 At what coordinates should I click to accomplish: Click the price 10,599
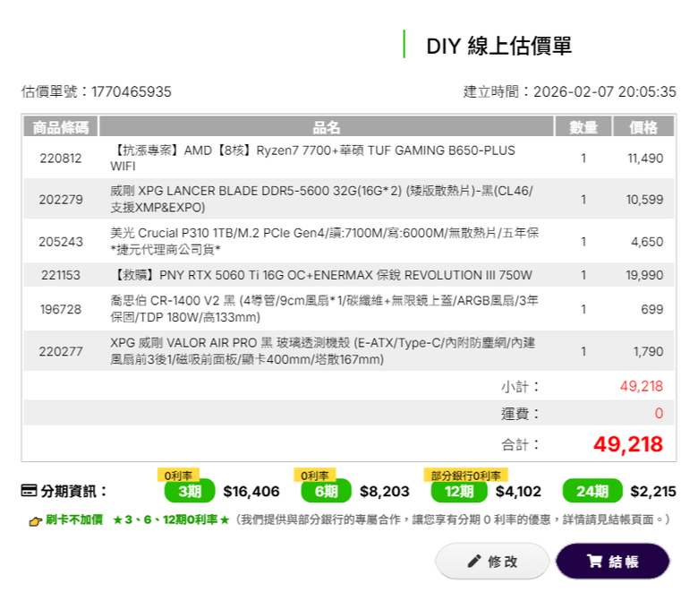pos(644,199)
